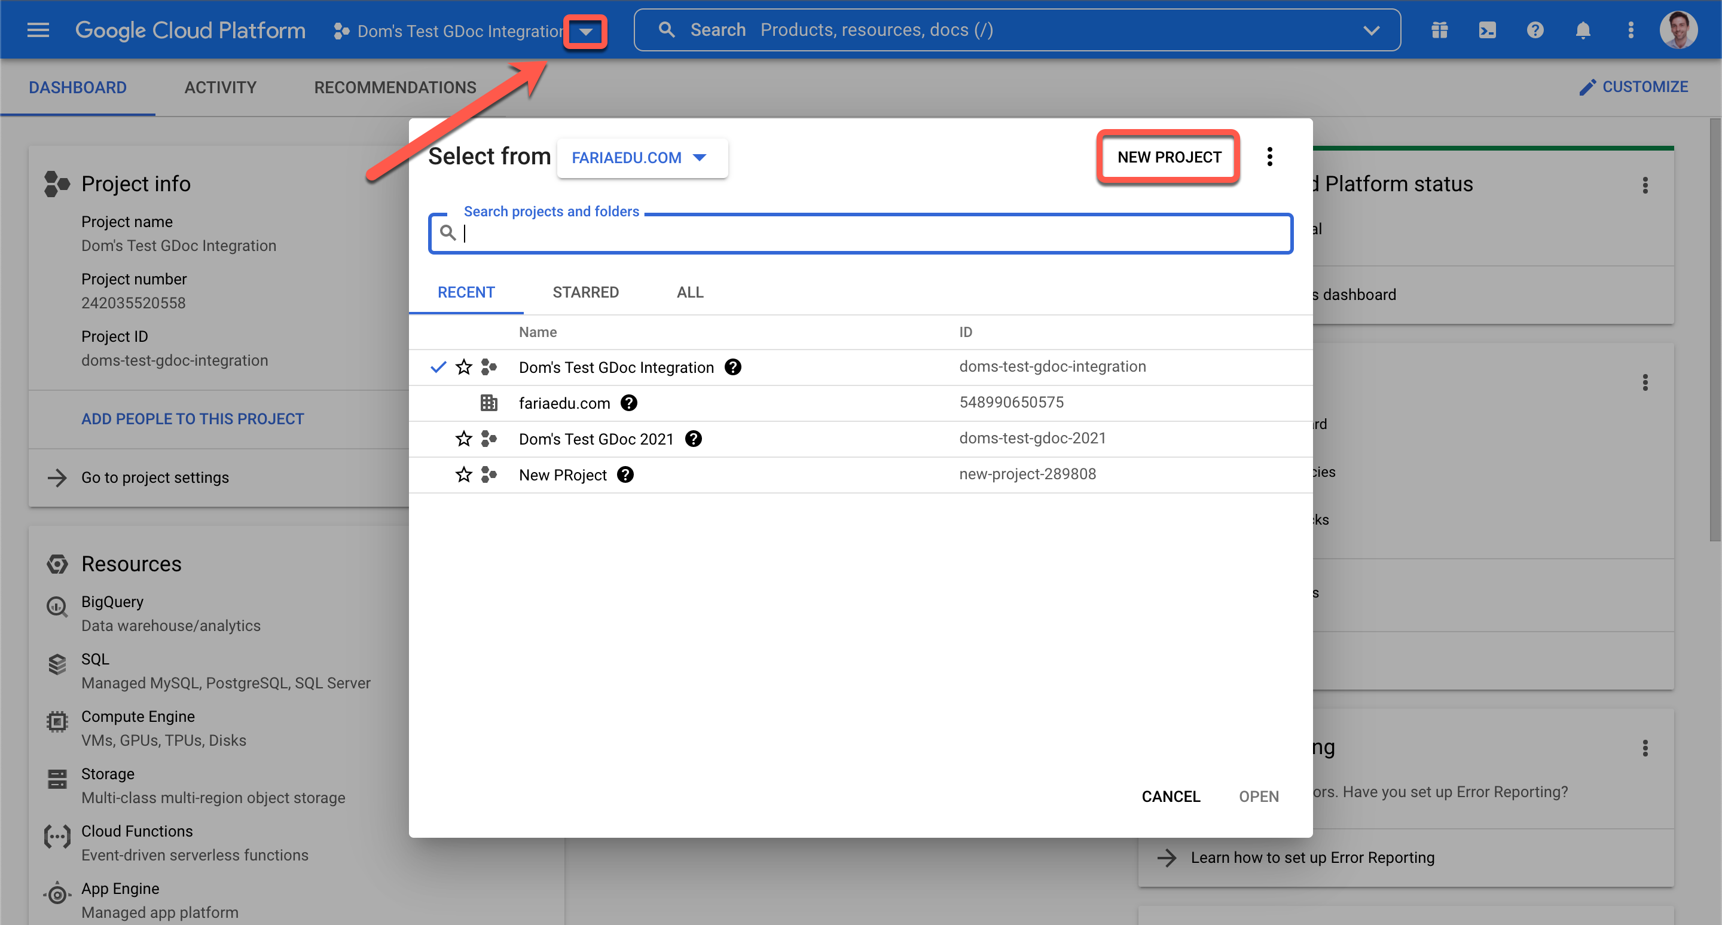Select Dom's Test GDoc 2021 project

(x=860, y=439)
